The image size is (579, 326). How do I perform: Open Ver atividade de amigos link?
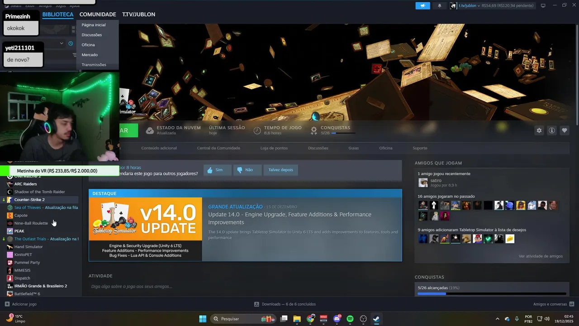coord(541,256)
